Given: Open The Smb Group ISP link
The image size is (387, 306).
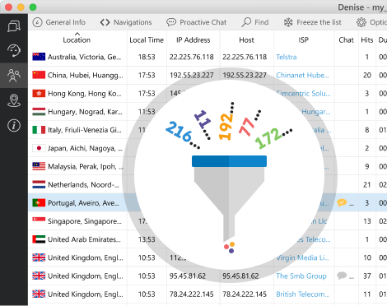Looking at the screenshot, I should (301, 276).
